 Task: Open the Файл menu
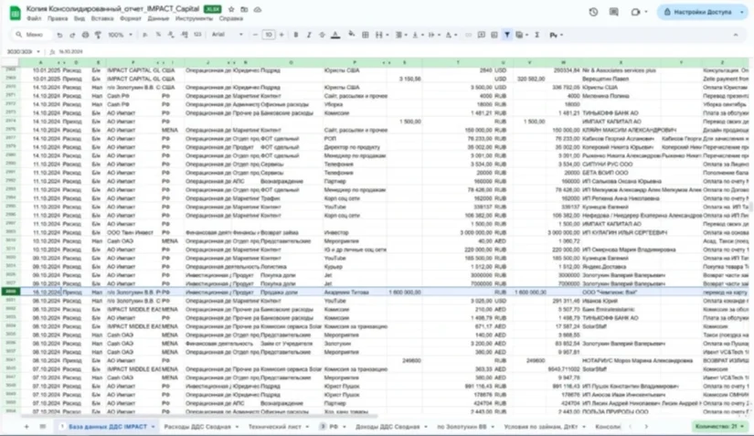click(x=34, y=19)
